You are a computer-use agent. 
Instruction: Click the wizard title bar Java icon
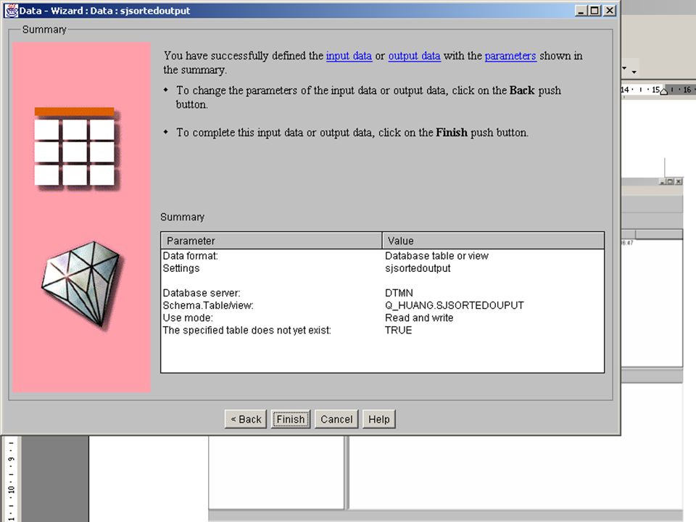click(x=11, y=10)
